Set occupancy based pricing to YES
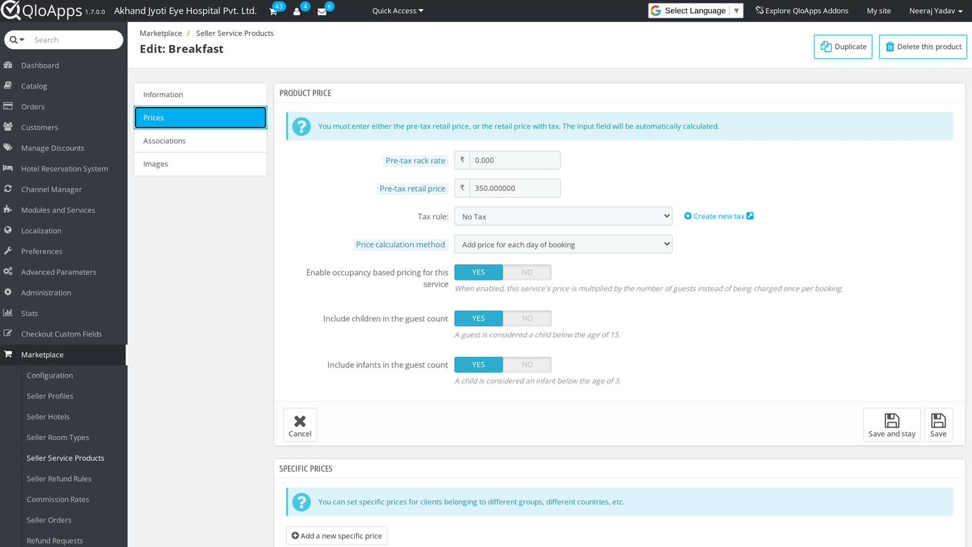Screen dimensions: 972x547 (478, 272)
